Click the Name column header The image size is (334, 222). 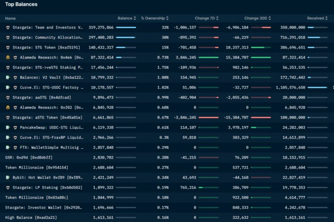10,18
